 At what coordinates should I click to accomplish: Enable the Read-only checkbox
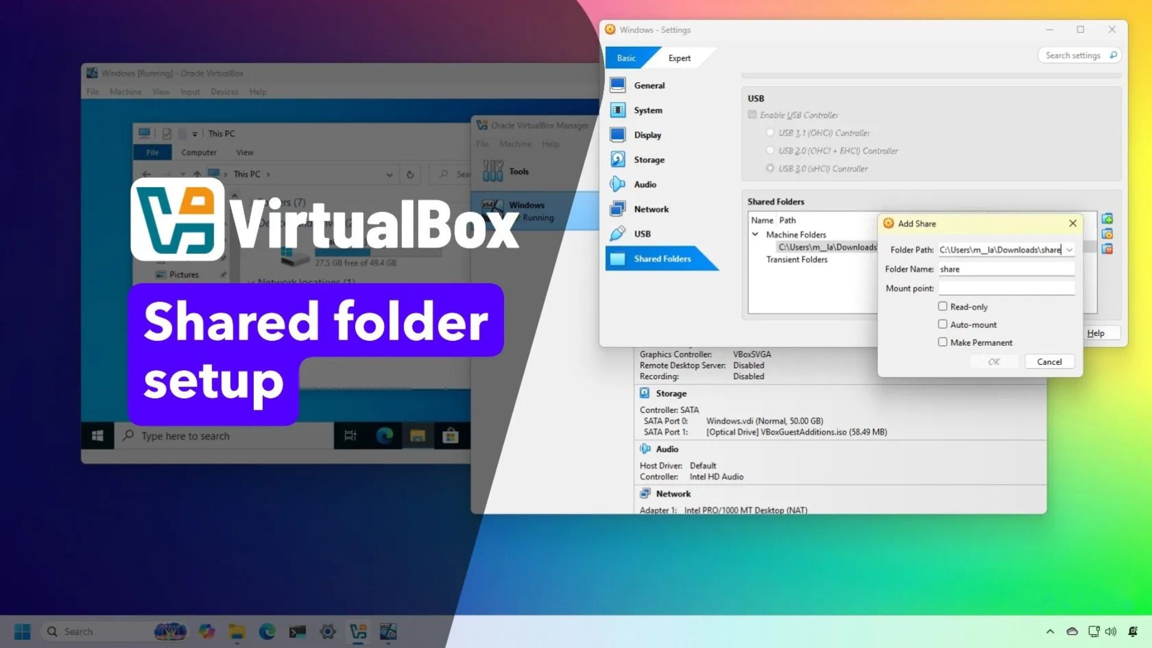click(x=943, y=307)
